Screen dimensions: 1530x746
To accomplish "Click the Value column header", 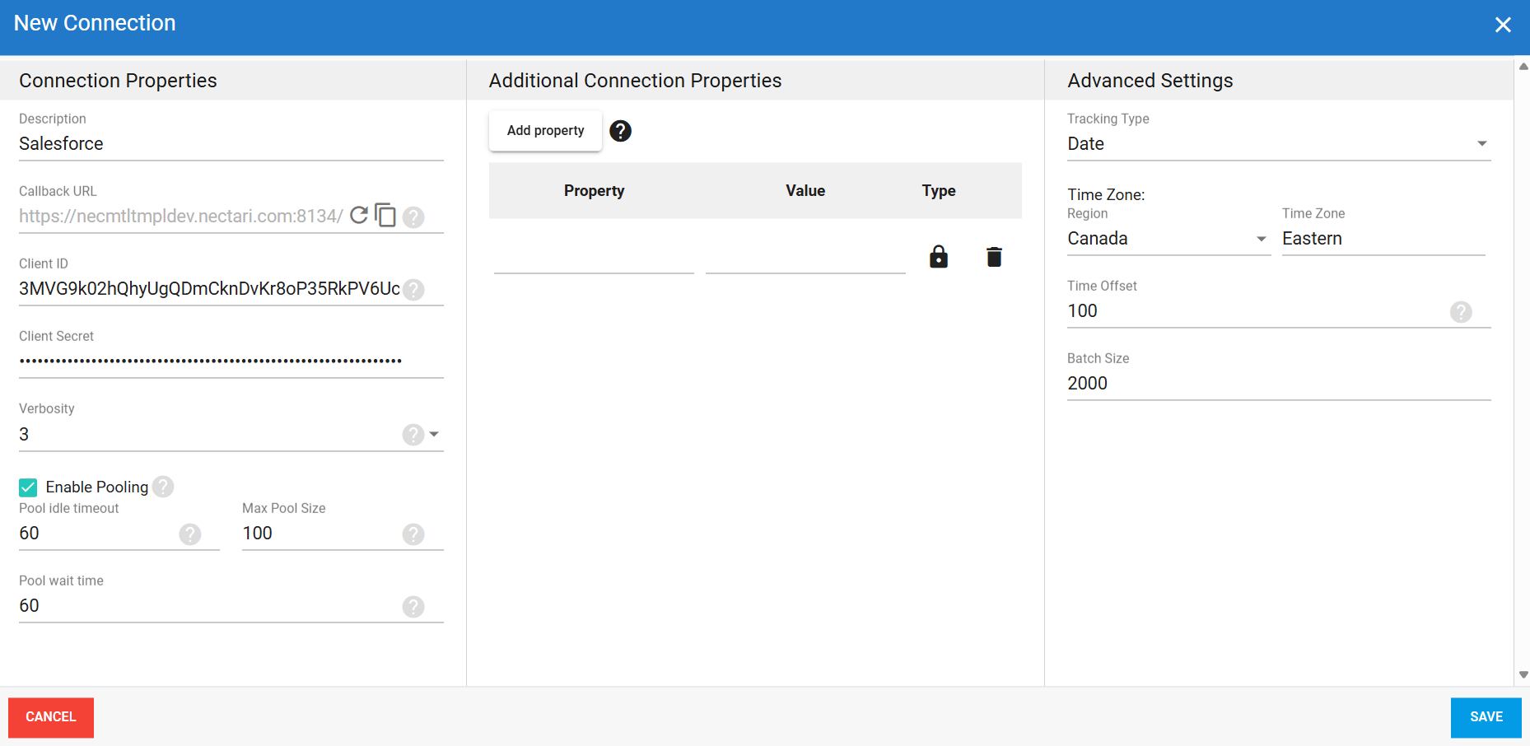I will coord(805,191).
